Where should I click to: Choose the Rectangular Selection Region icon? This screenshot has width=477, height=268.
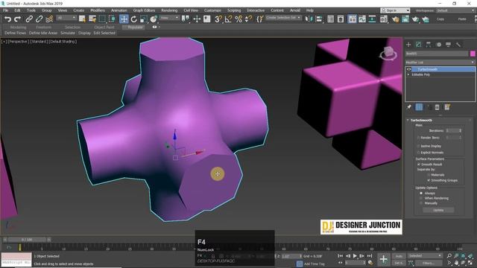pos(102,19)
